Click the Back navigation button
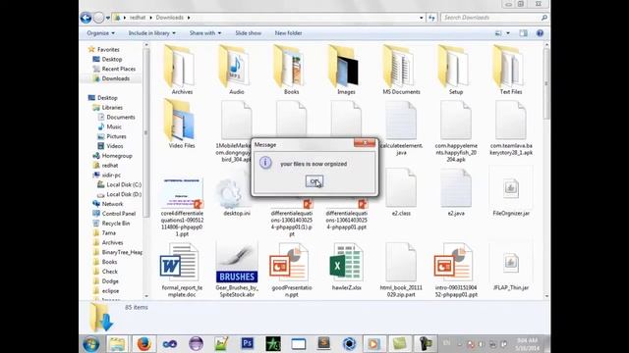This screenshot has height=353, width=629. pos(86,18)
